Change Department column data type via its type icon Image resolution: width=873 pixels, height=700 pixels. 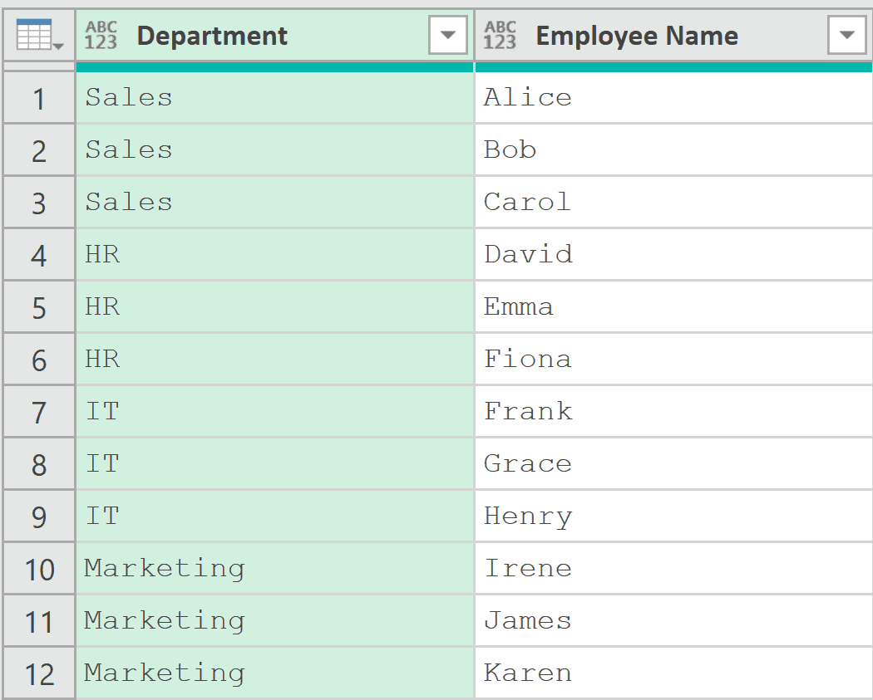coord(101,34)
